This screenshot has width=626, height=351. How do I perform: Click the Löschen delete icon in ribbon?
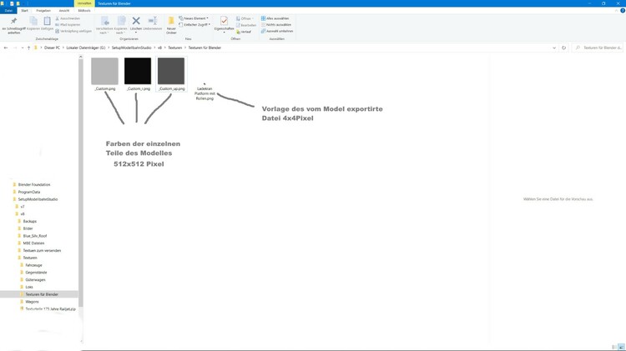click(x=136, y=22)
